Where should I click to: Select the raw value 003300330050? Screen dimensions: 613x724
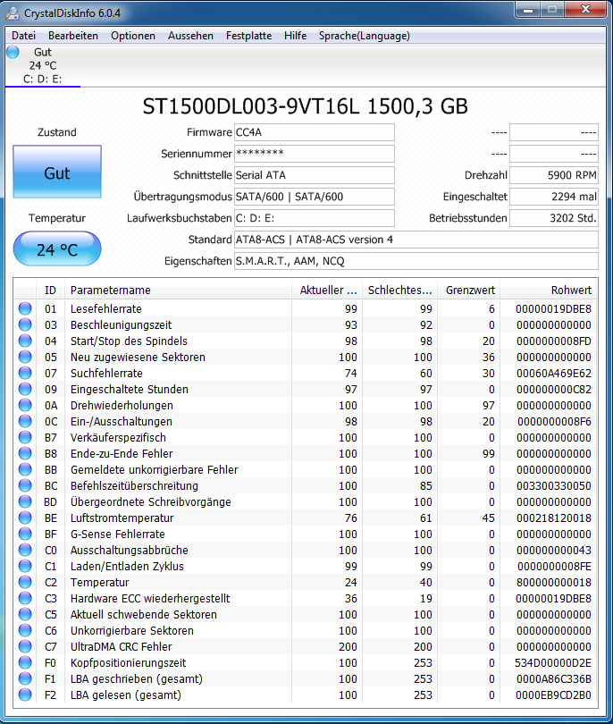coord(553,485)
